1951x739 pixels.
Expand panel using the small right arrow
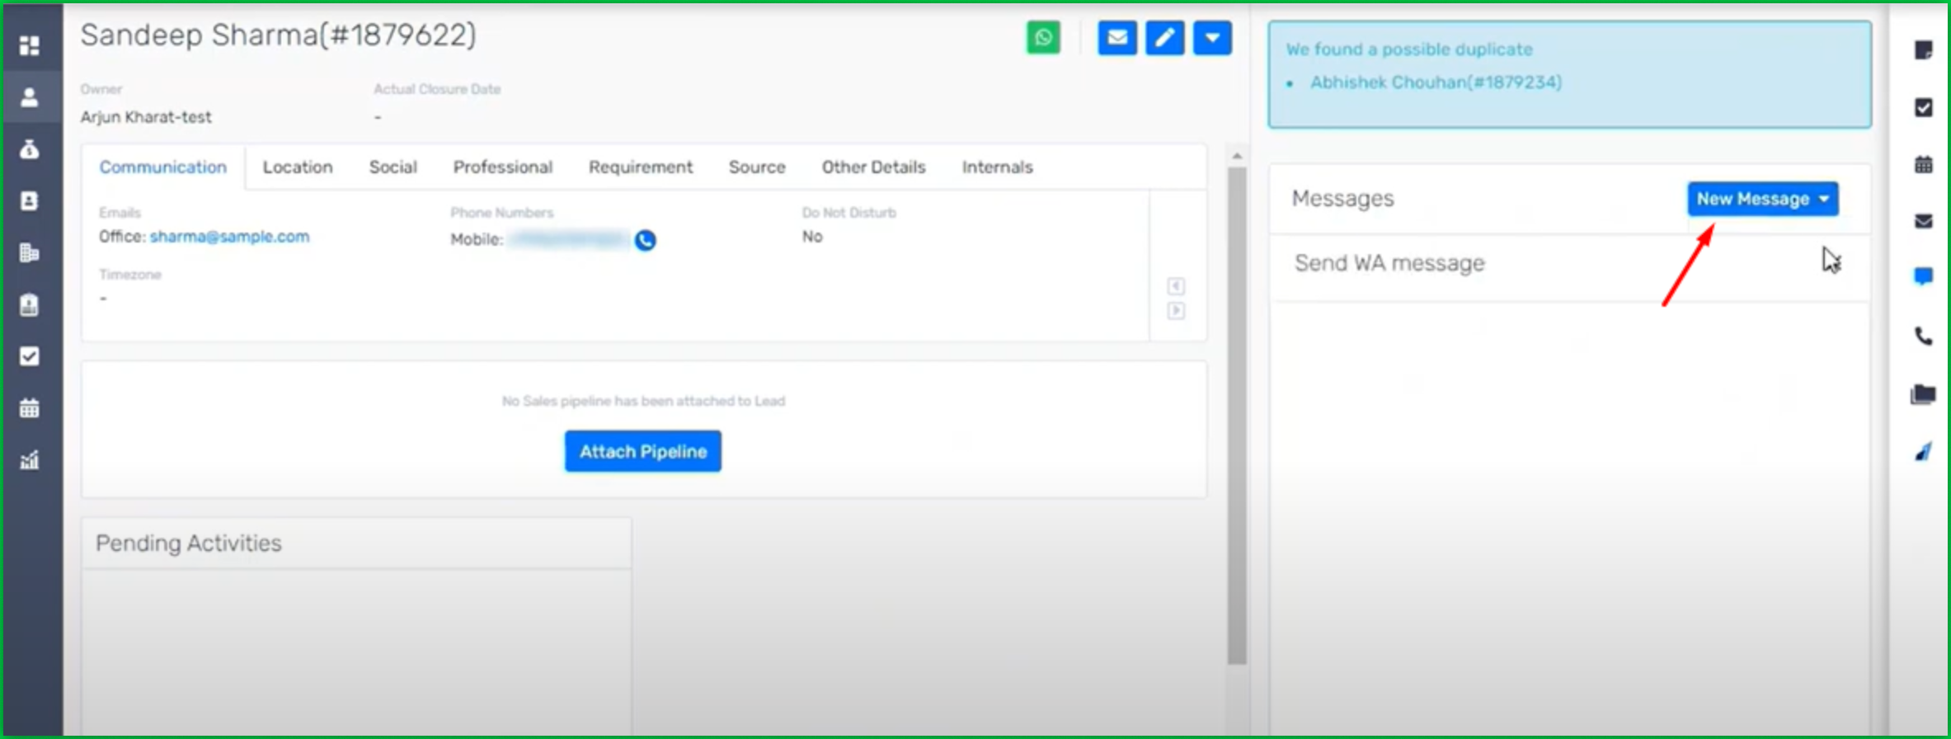click(1176, 311)
